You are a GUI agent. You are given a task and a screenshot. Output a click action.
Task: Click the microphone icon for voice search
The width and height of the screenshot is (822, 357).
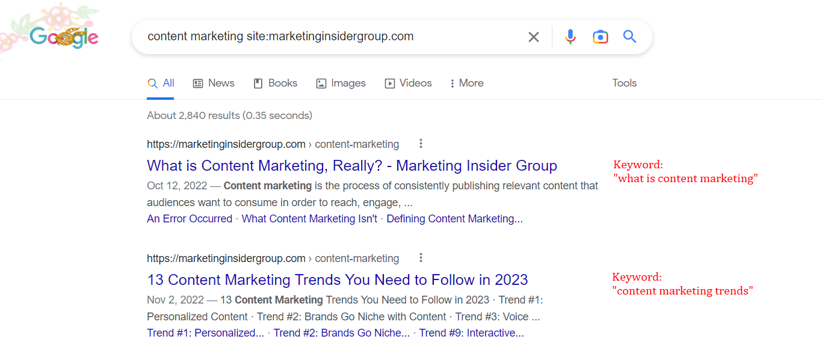click(570, 37)
